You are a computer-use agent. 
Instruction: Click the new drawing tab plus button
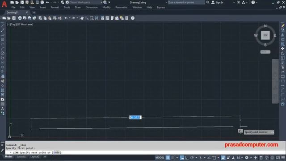point(34,13)
